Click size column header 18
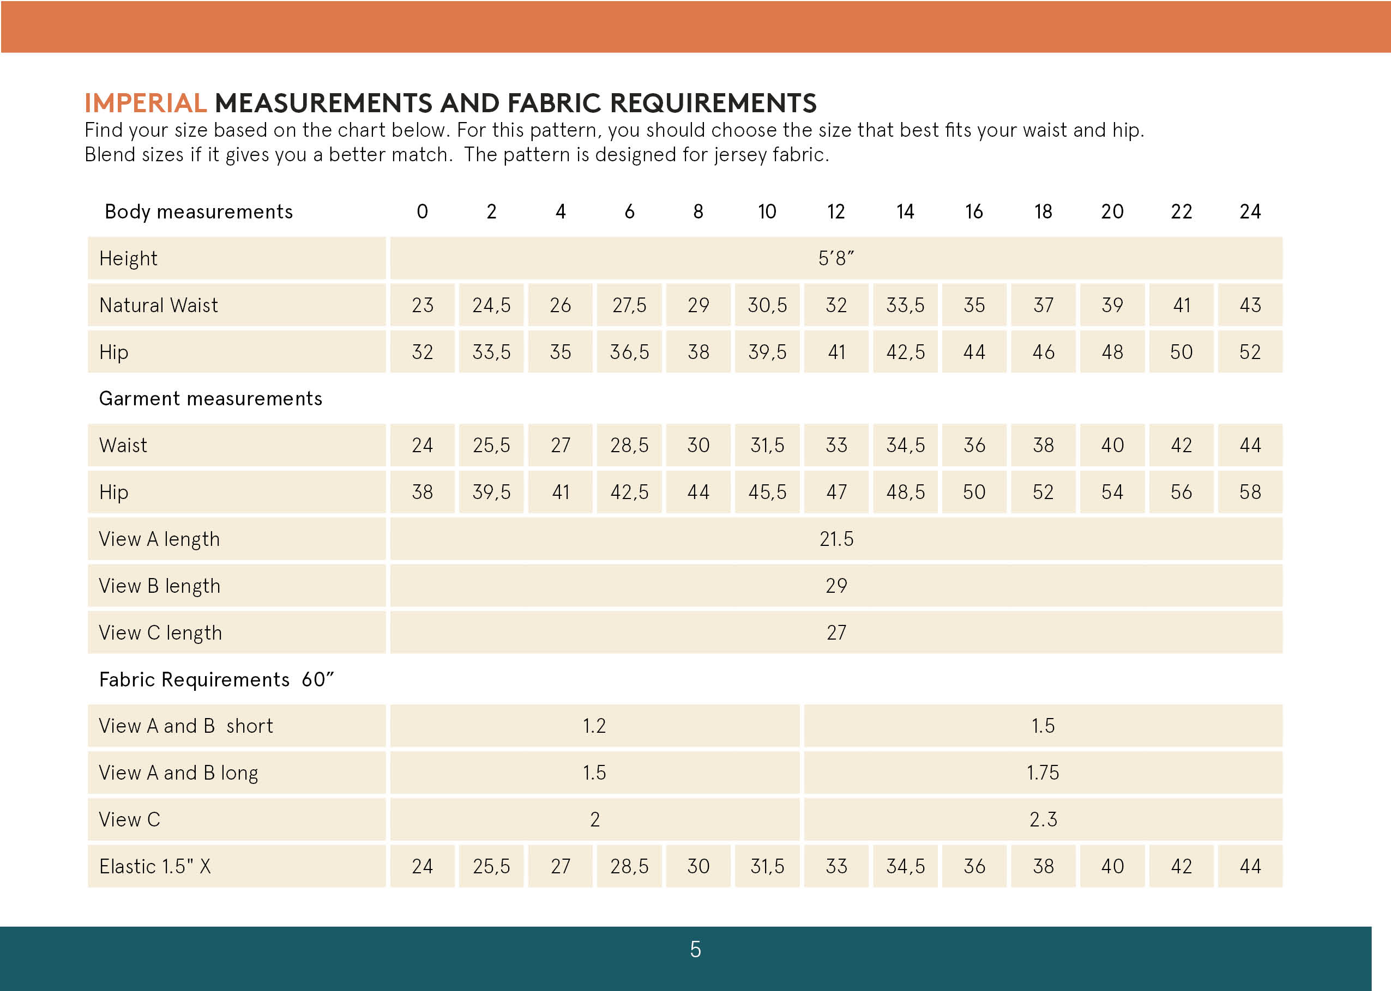Viewport: 1391px width, 991px height. (1043, 212)
